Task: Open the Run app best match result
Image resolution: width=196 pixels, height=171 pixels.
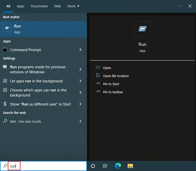Action: 43,29
